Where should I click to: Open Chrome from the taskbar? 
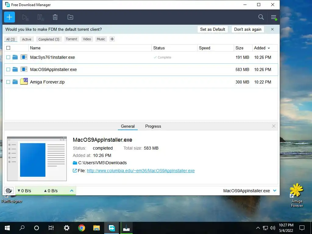click(82, 228)
